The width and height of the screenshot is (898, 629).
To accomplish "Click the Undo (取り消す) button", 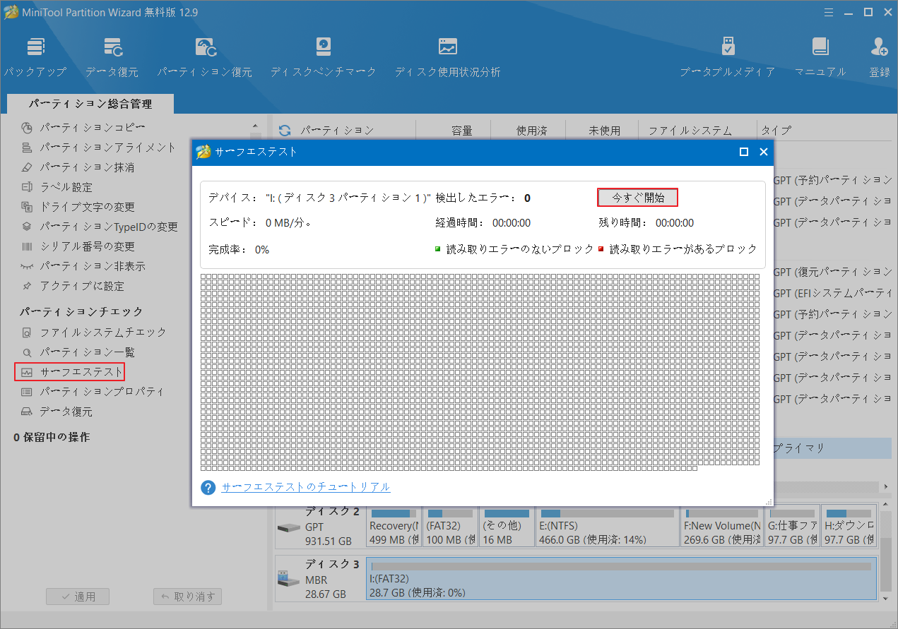I will pyautogui.click(x=188, y=597).
